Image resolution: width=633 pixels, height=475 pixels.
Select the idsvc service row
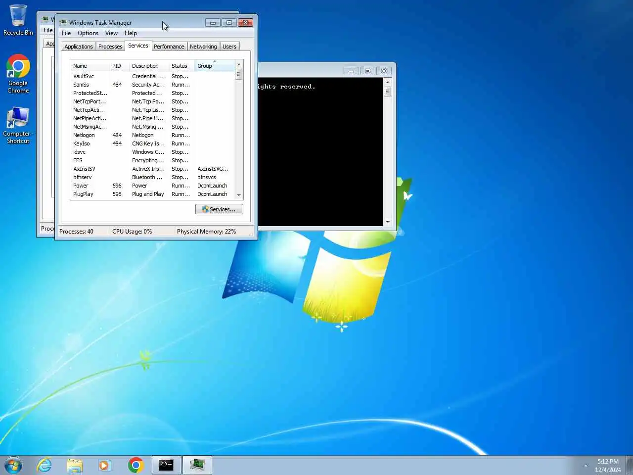152,152
